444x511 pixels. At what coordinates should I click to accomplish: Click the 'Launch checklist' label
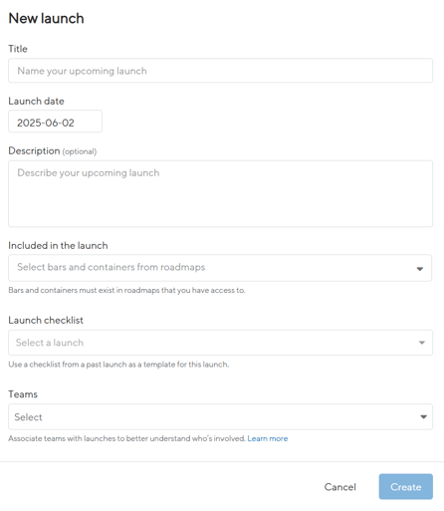click(x=46, y=321)
